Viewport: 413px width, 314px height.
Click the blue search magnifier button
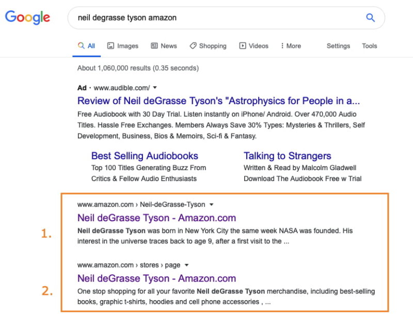[x=370, y=18]
